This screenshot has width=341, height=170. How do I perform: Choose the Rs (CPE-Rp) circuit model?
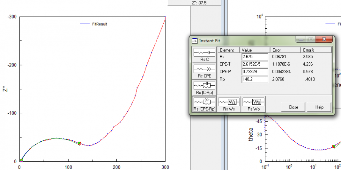204,103
